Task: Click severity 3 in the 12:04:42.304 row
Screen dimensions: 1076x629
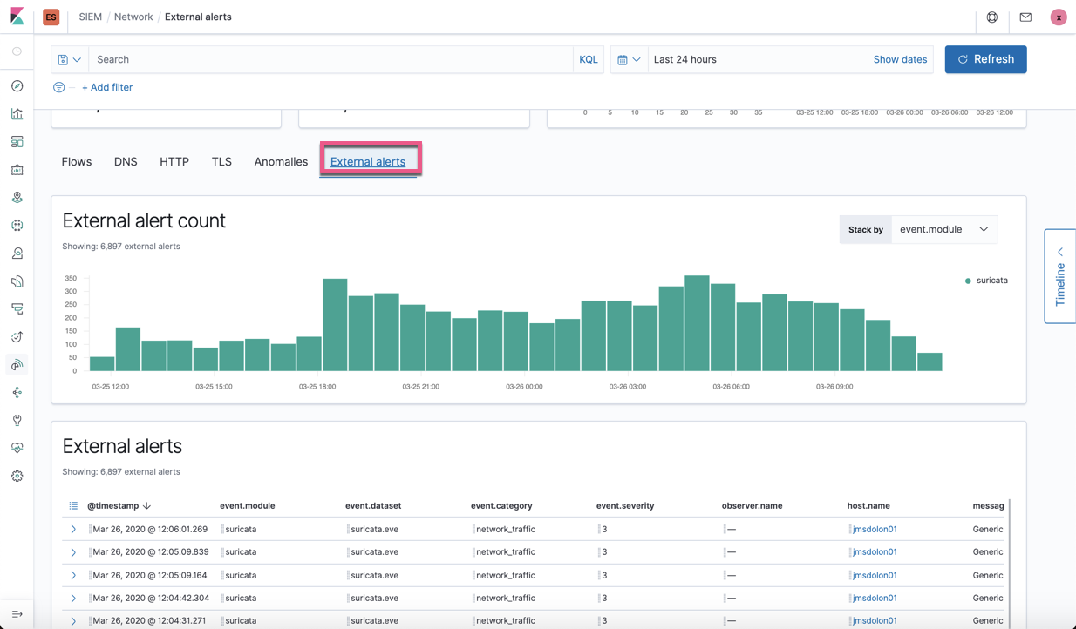Action: click(x=604, y=599)
